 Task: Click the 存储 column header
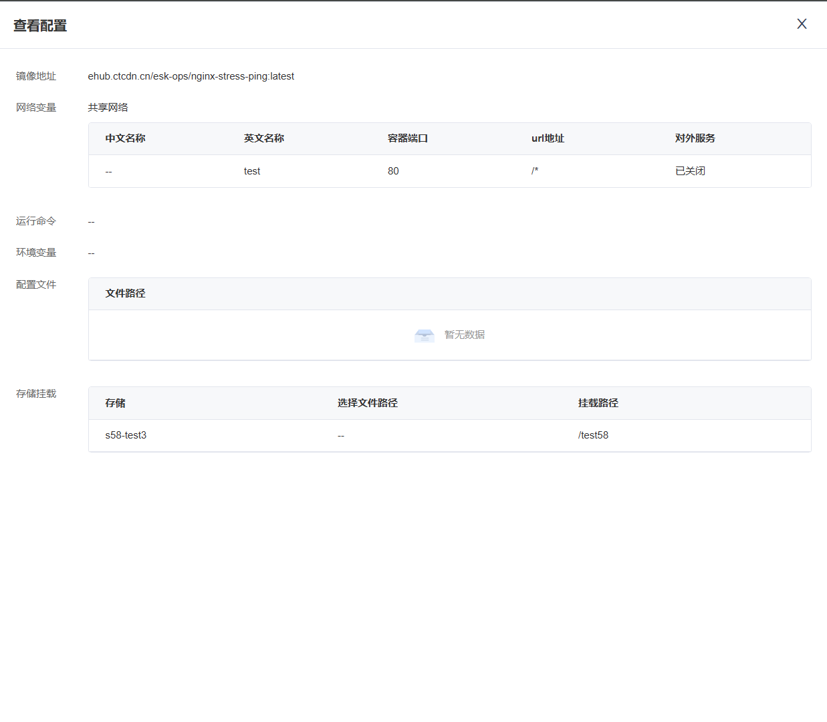tap(115, 403)
